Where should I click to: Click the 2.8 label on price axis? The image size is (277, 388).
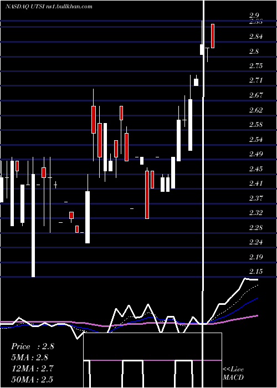pyautogui.click(x=254, y=52)
